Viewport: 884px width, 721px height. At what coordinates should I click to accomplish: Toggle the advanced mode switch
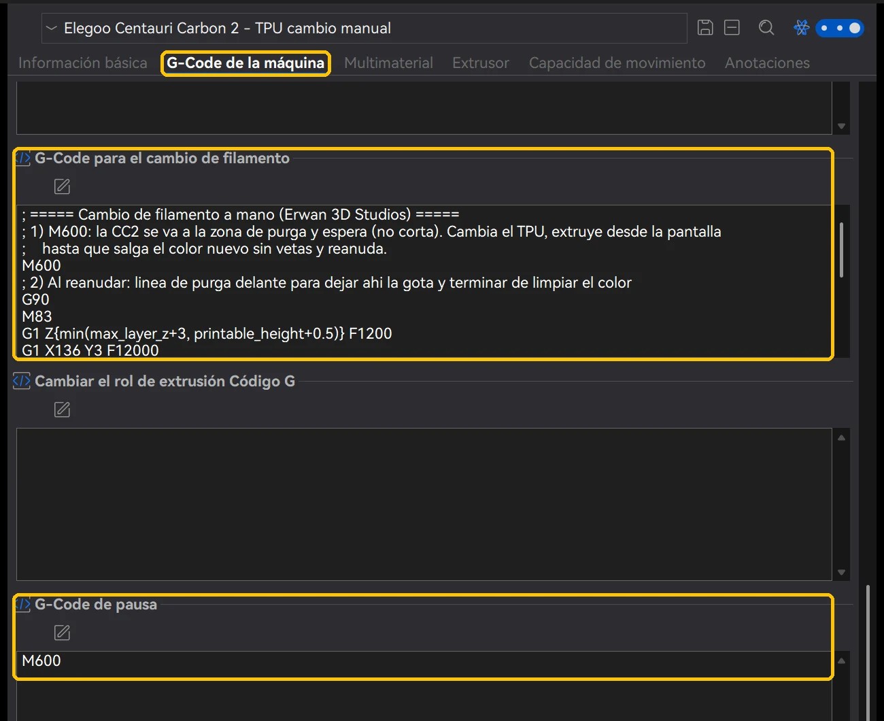click(840, 28)
